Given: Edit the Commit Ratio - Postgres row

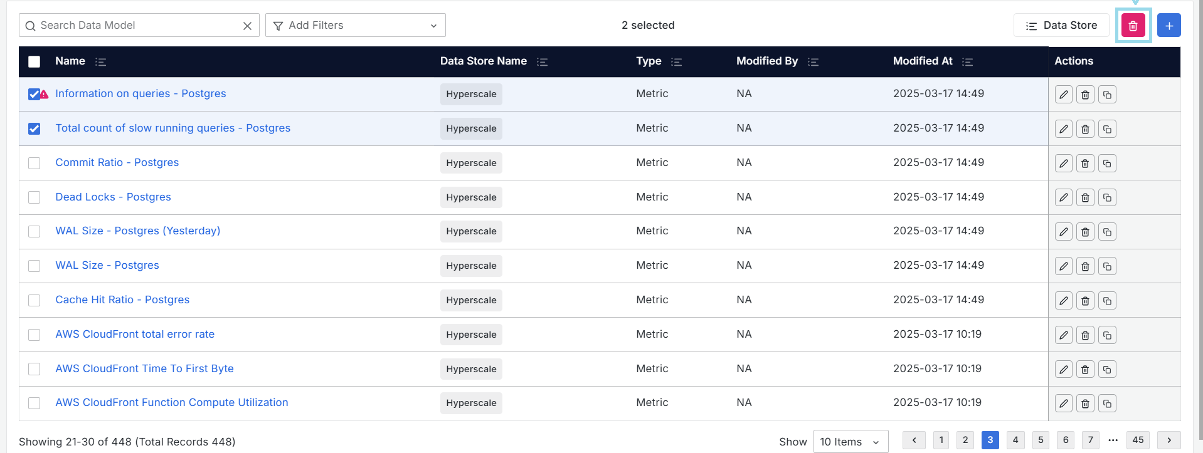Looking at the screenshot, I should [1063, 164].
